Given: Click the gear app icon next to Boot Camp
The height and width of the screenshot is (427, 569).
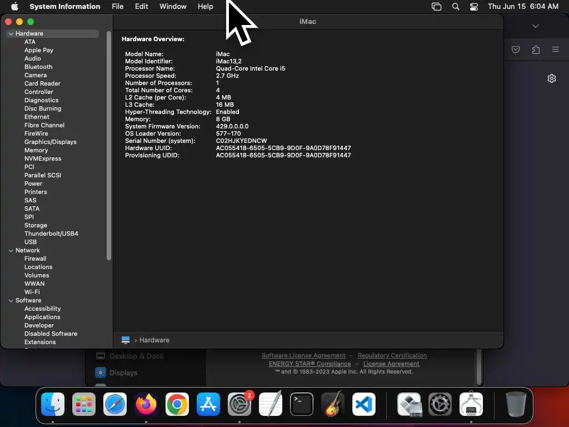Looking at the screenshot, I should (x=440, y=404).
